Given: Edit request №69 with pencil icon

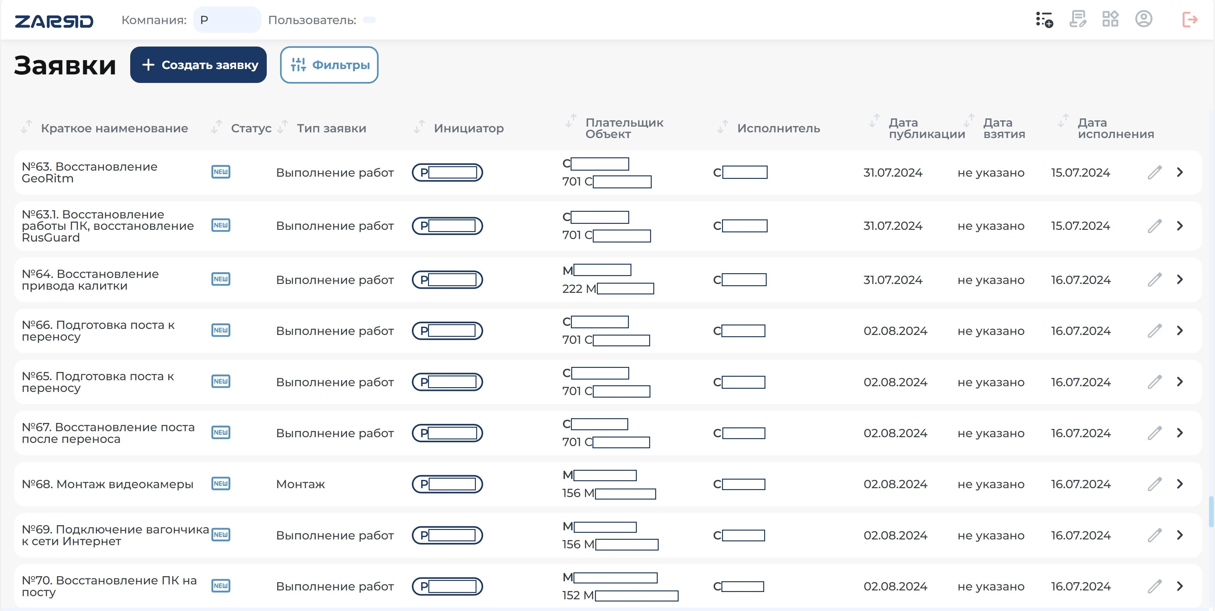Looking at the screenshot, I should tap(1154, 535).
